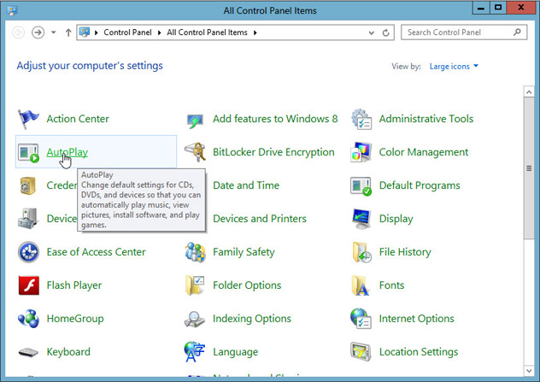The width and height of the screenshot is (540, 382).
Task: Expand the View by Large icons dropdown
Action: [454, 66]
